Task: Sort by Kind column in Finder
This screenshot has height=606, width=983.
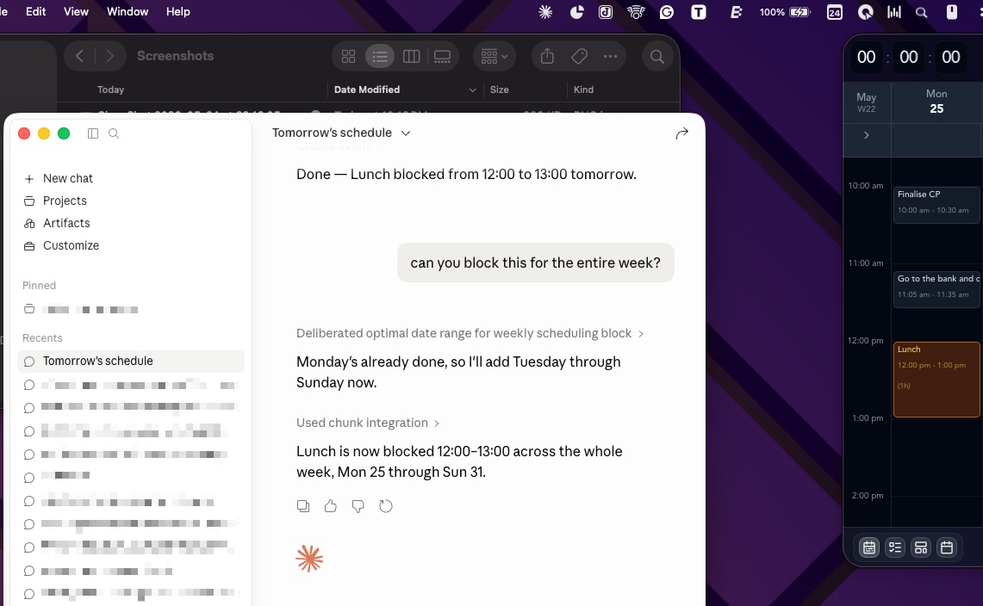Action: coord(583,90)
